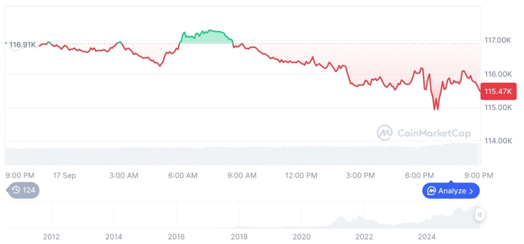Grab the range slider handle at right edge
The width and height of the screenshot is (524, 244).
[480, 215]
